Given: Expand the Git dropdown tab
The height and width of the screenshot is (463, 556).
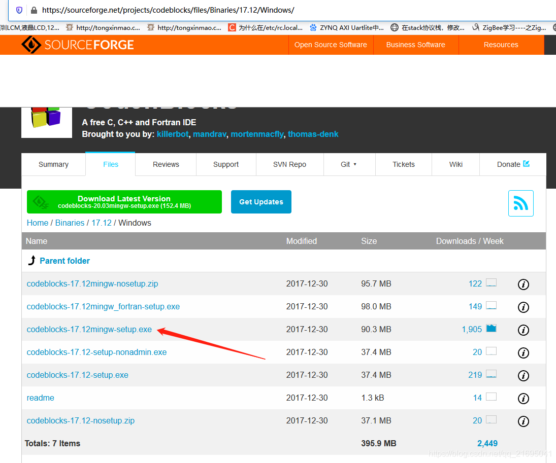Looking at the screenshot, I should pos(349,164).
